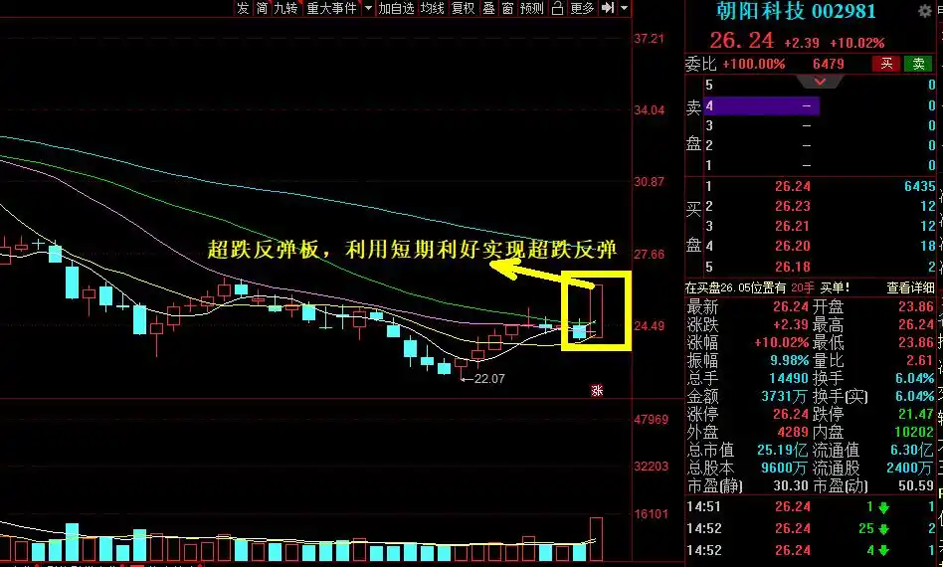The height and width of the screenshot is (567, 943).
Task: Toggle 复权 price adjustment mode
Action: pyautogui.click(x=463, y=8)
